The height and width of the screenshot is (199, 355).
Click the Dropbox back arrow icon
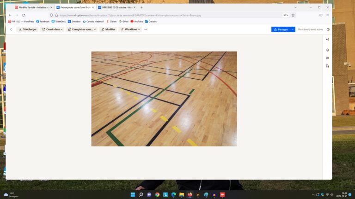11,29
